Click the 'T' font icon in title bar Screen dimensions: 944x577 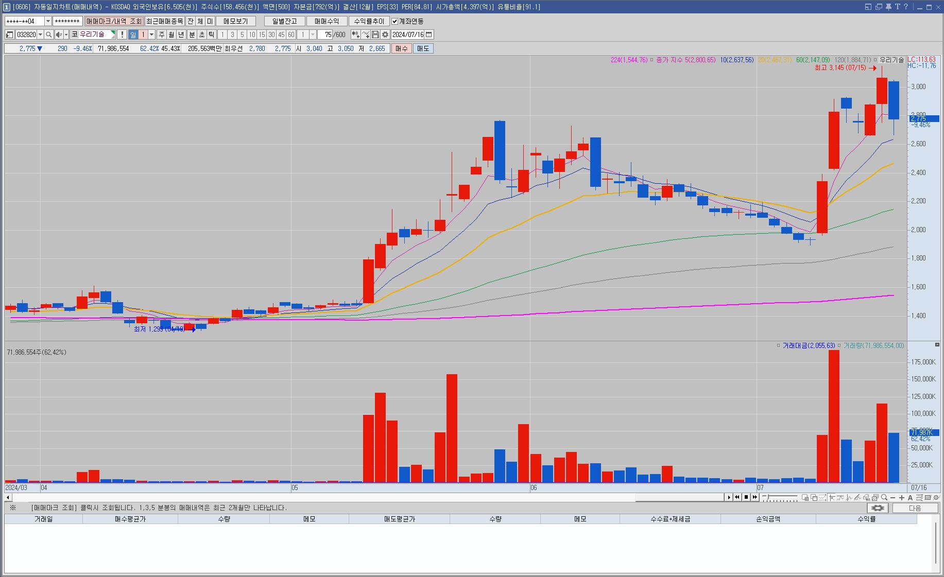[897, 7]
